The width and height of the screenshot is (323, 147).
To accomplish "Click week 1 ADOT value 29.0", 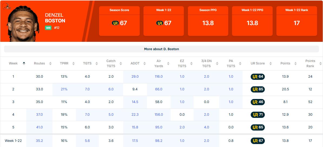I will (135, 77).
